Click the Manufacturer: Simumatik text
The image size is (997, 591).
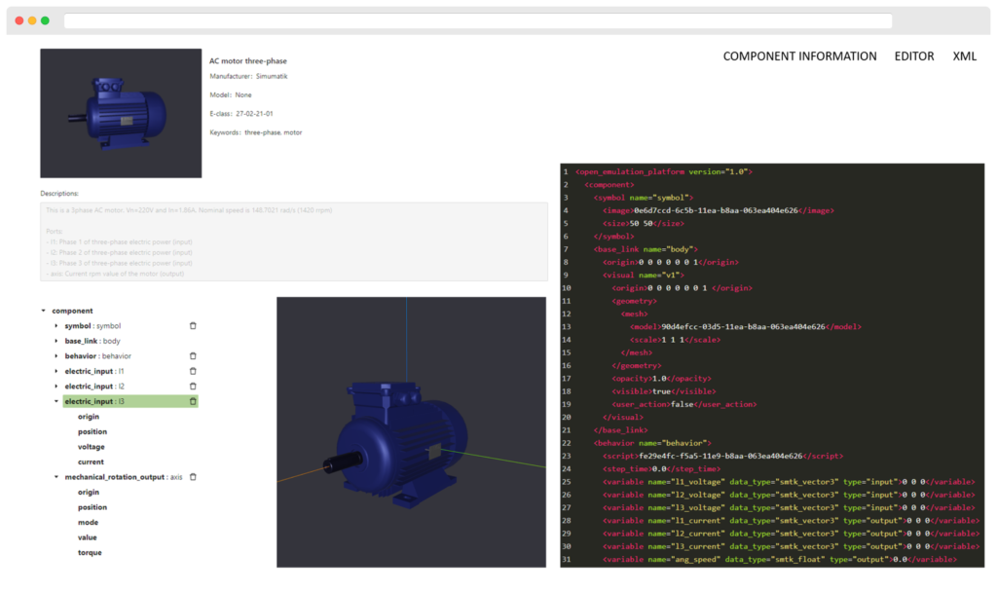click(x=248, y=76)
